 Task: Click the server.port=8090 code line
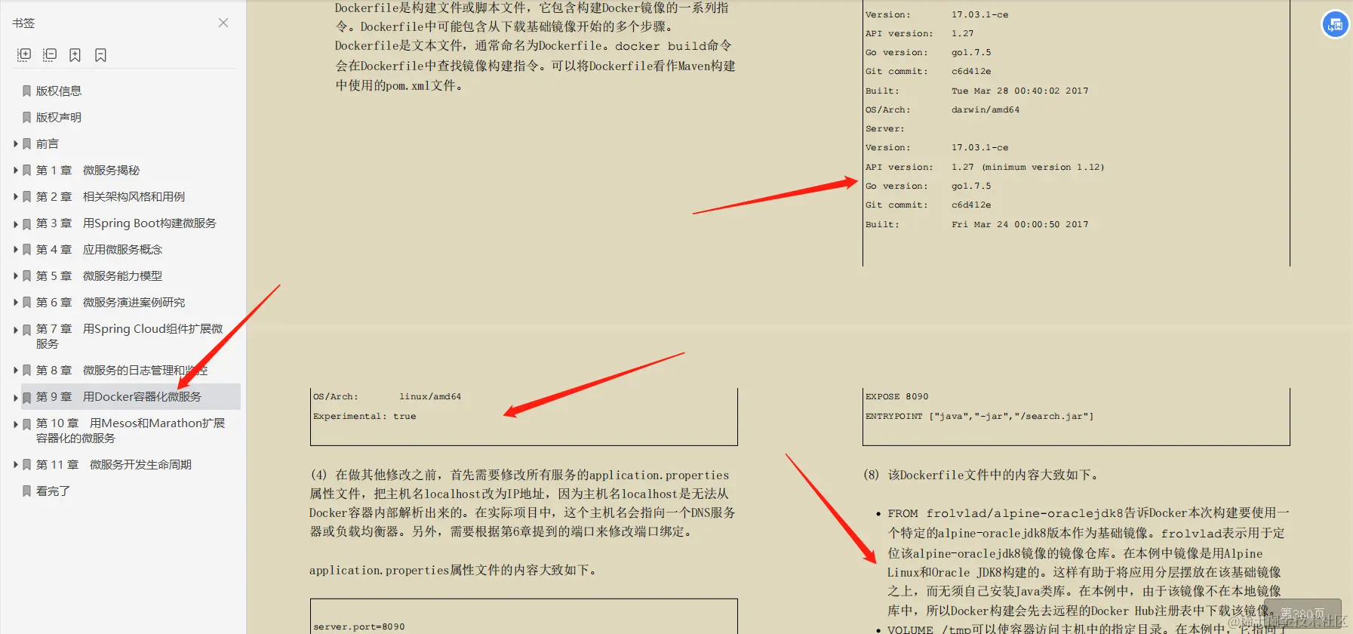[359, 626]
